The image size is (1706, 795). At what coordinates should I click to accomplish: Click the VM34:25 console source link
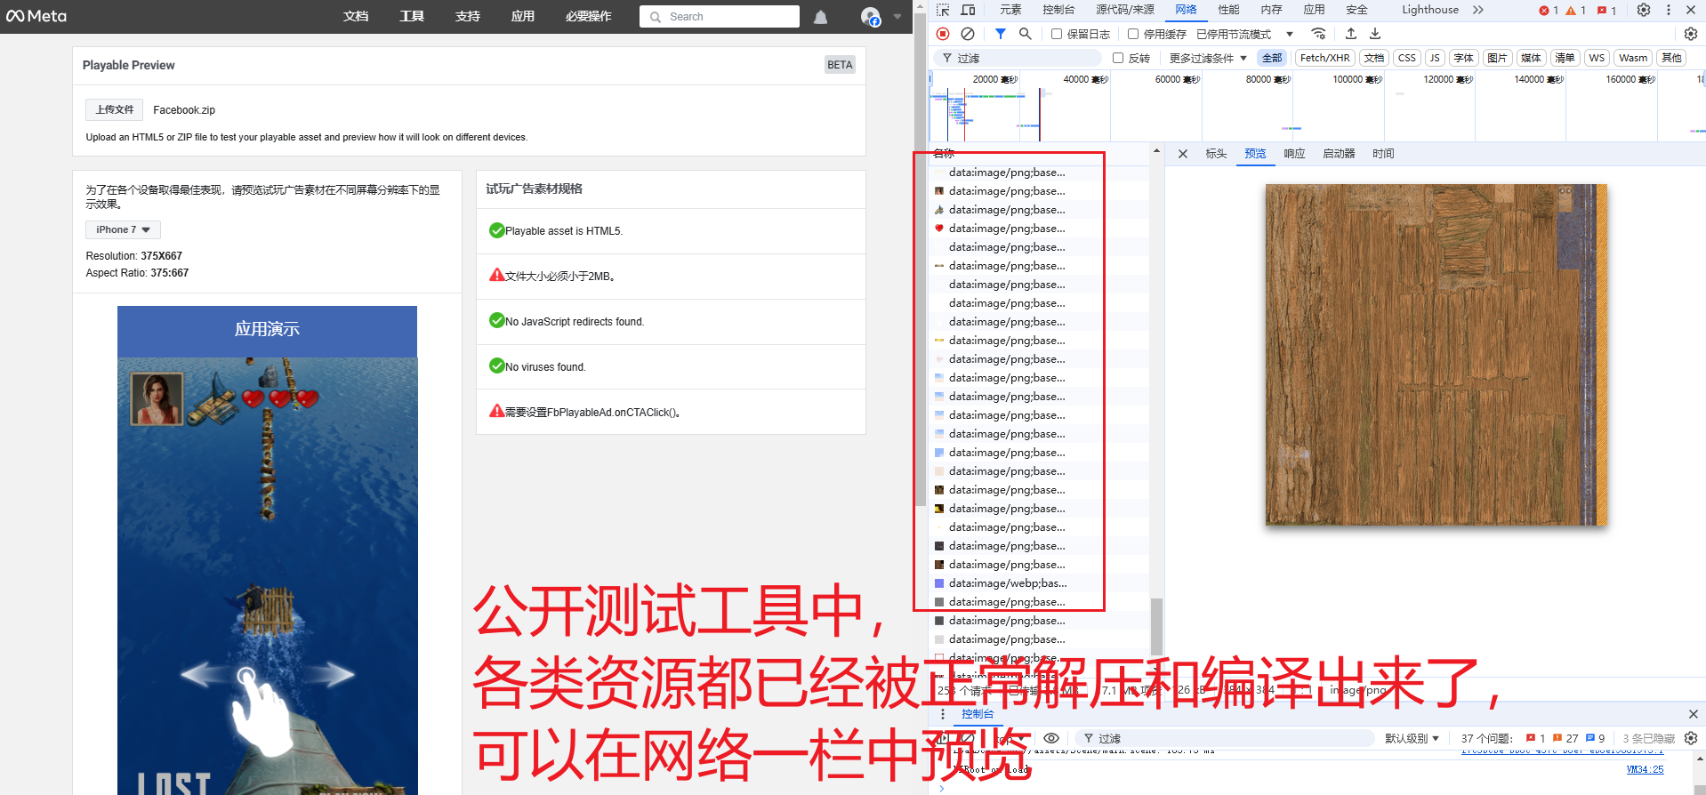coord(1645,770)
